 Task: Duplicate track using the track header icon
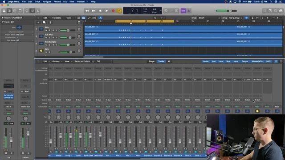pos(44,23)
